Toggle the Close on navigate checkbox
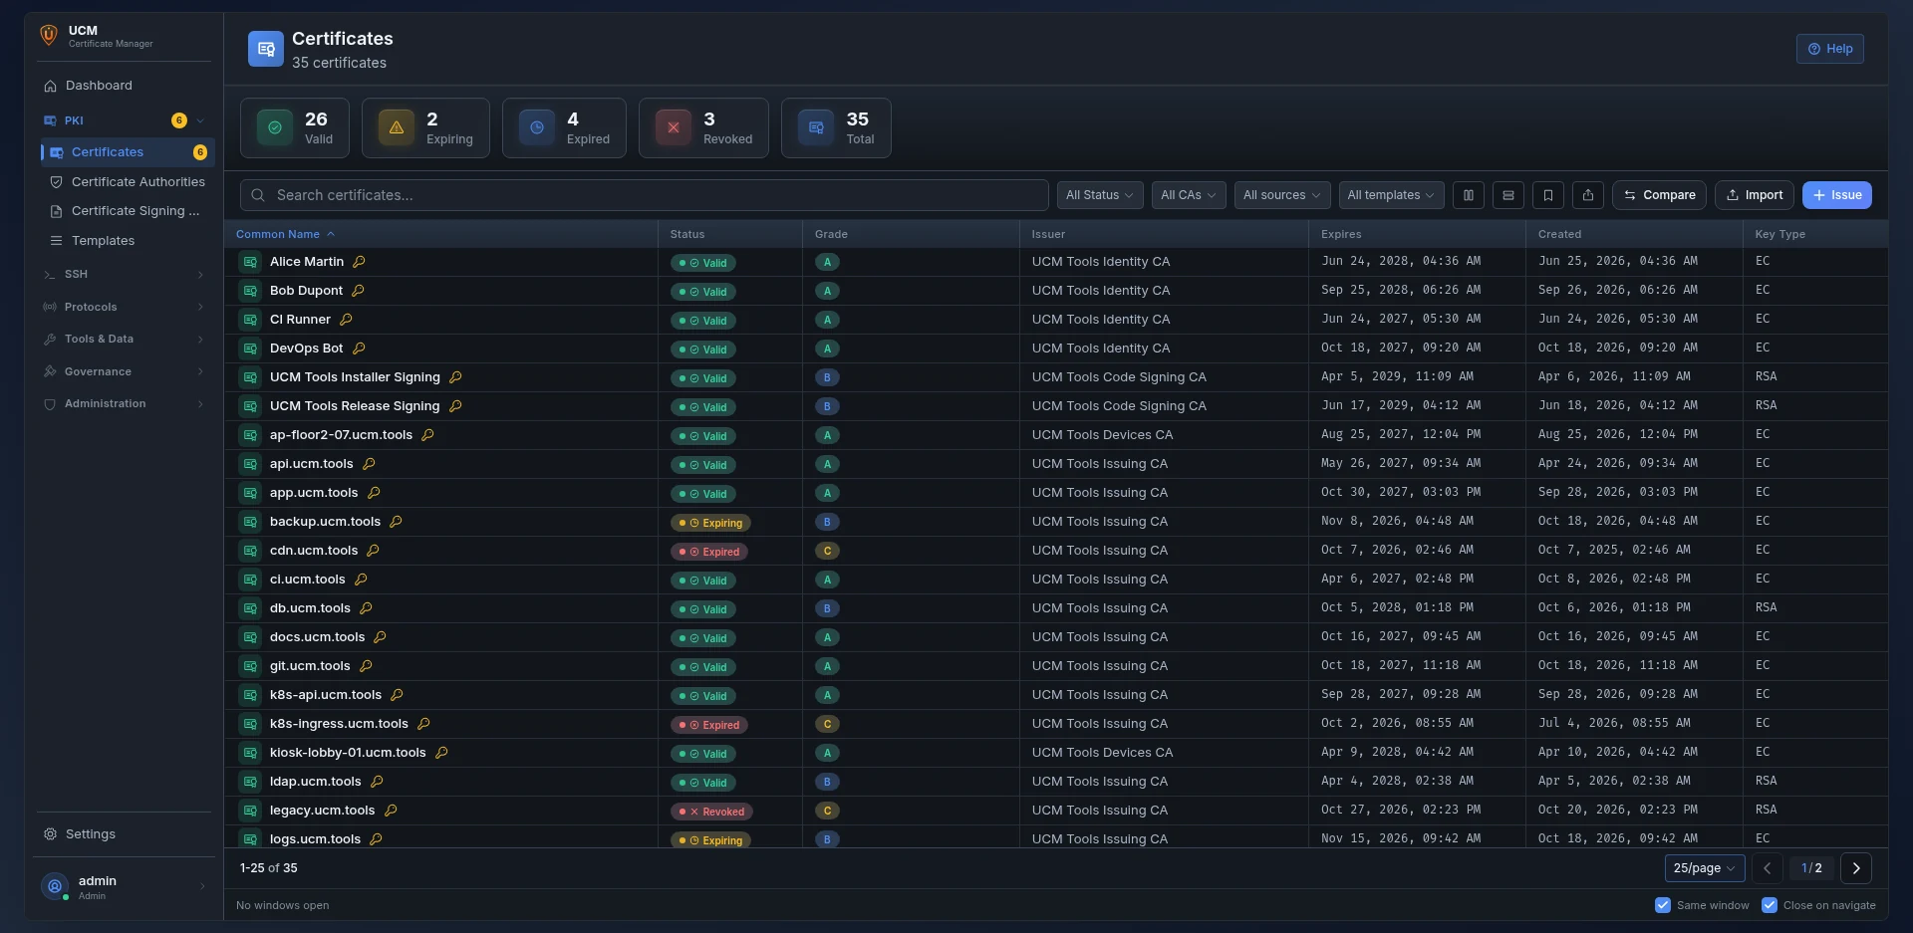The image size is (1913, 933). pyautogui.click(x=1770, y=905)
